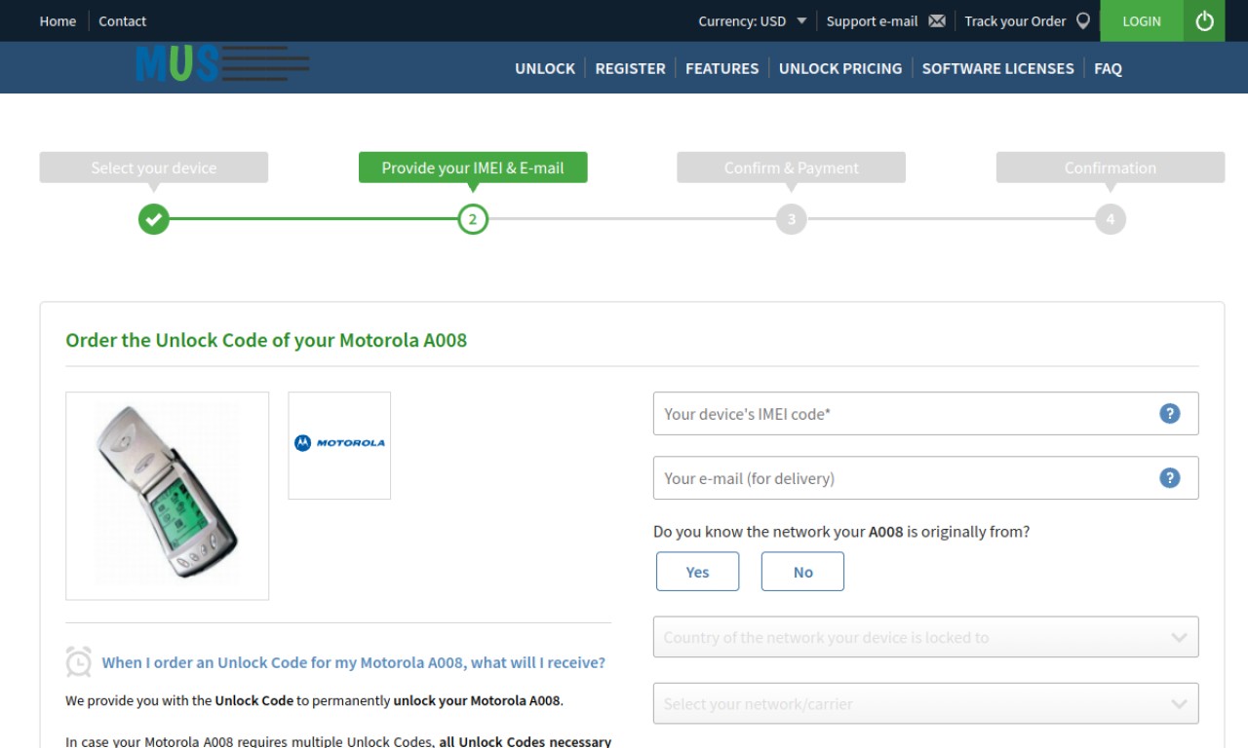Select the 'Confirm & Payment' step tab

click(x=792, y=168)
